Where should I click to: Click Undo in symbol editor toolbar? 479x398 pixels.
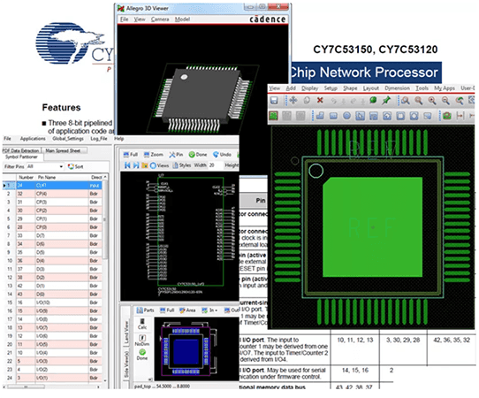[x=222, y=155]
